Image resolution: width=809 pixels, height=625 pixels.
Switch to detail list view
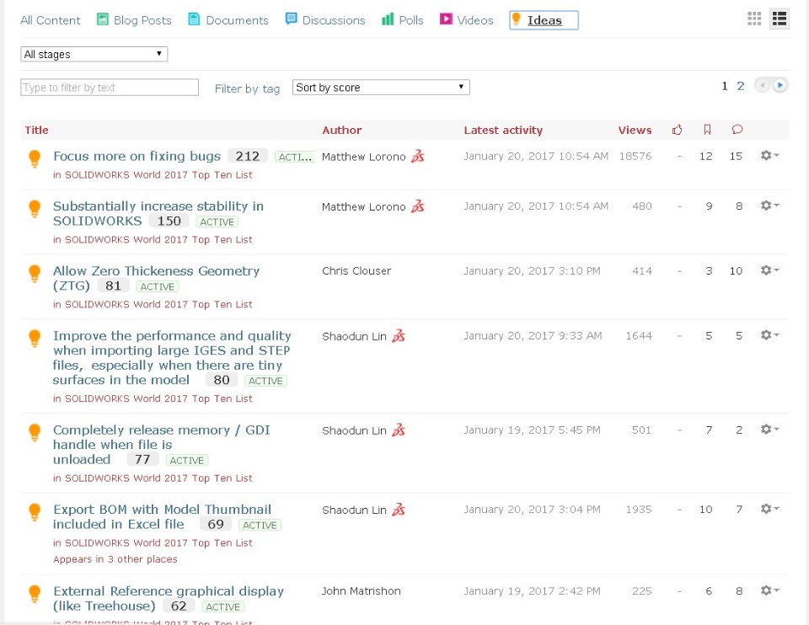[x=779, y=19]
